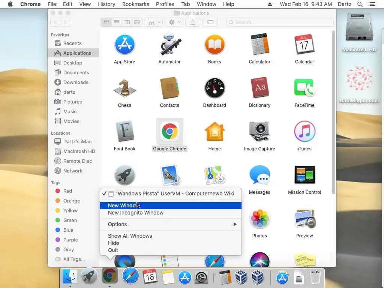Select the Preview app icon
This screenshot has height=288, width=384.
(x=304, y=219)
